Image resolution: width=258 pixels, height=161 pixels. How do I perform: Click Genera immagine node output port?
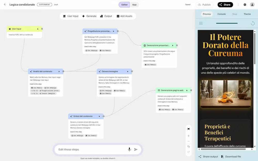tap(132, 71)
